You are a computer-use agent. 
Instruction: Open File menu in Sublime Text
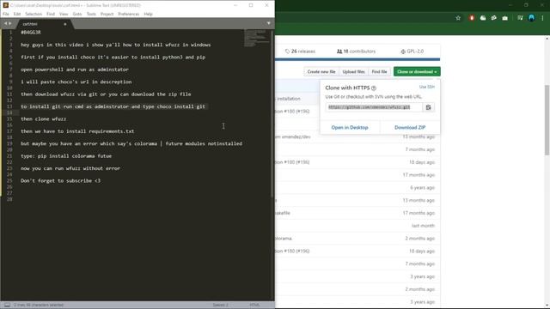(6, 14)
